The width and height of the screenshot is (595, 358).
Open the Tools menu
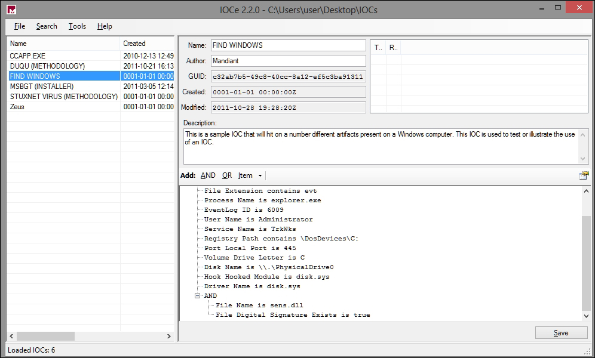click(76, 26)
